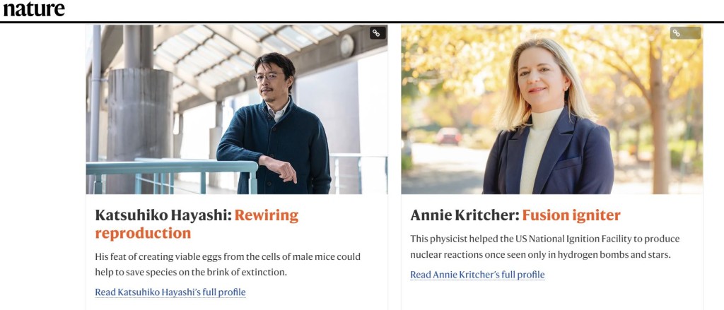Follow the "Read Annie Kritcher's full profile" link
This screenshot has width=724, height=310.
(477, 275)
